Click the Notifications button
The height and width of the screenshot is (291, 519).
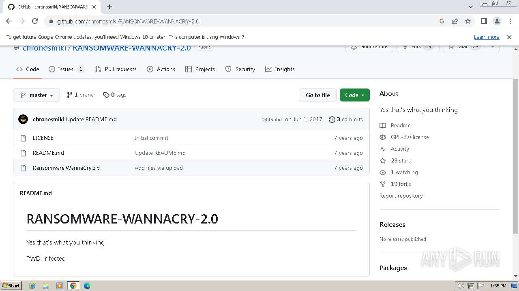pyautogui.click(x=369, y=47)
